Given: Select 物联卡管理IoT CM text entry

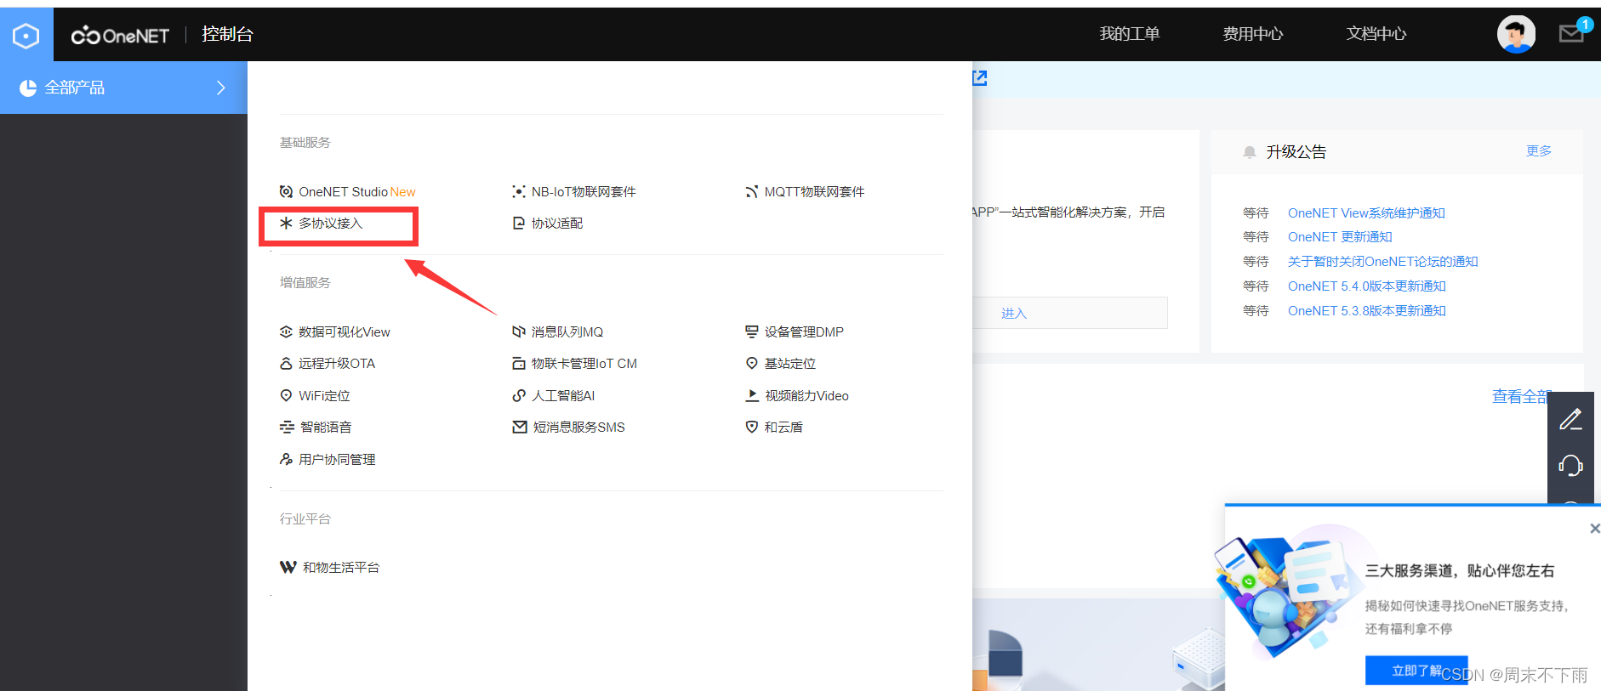Looking at the screenshot, I should [584, 364].
